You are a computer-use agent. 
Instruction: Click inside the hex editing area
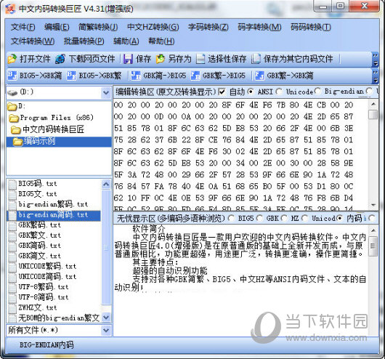tap(240, 155)
